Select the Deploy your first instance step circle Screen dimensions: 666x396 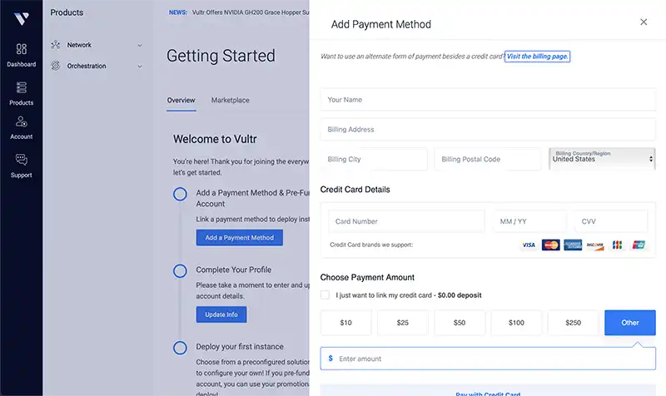[180, 348]
